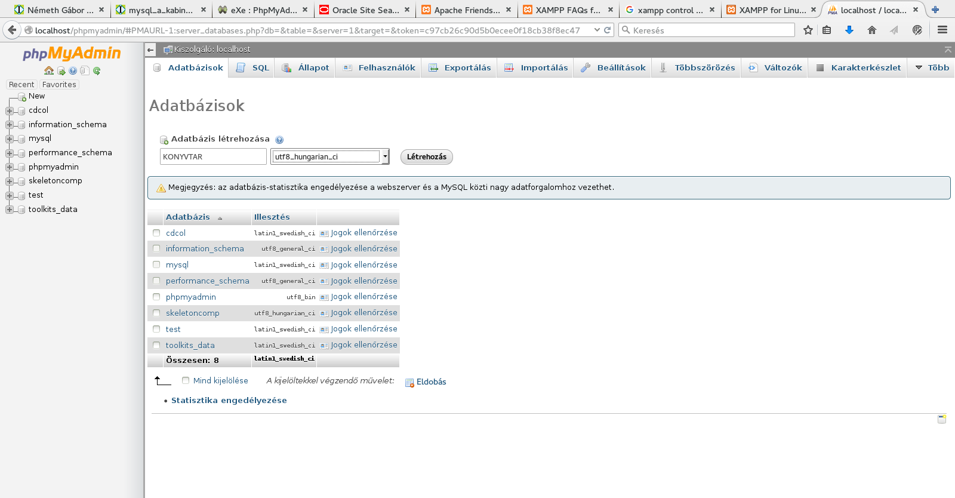The image size is (955, 498).
Task: Expand the mysql database tree node
Action: tap(10, 139)
